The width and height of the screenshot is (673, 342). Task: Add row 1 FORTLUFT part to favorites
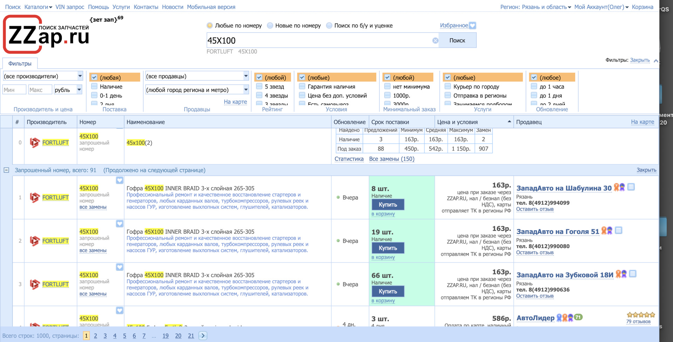[120, 180]
